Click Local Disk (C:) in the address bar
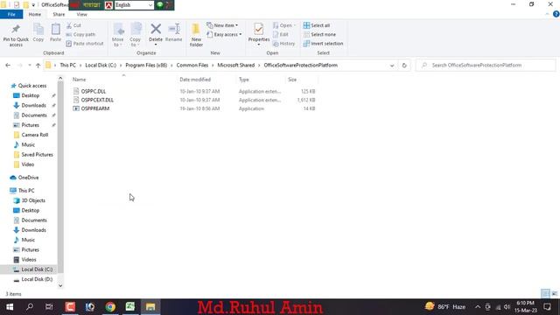This screenshot has width=560, height=315. pyautogui.click(x=101, y=66)
